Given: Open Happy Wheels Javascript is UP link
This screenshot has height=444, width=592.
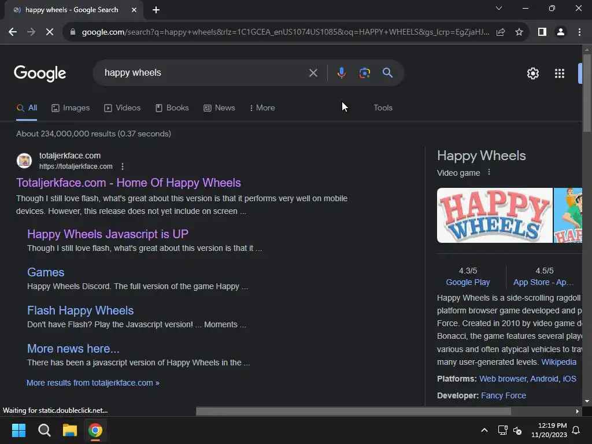Looking at the screenshot, I should pyautogui.click(x=108, y=234).
